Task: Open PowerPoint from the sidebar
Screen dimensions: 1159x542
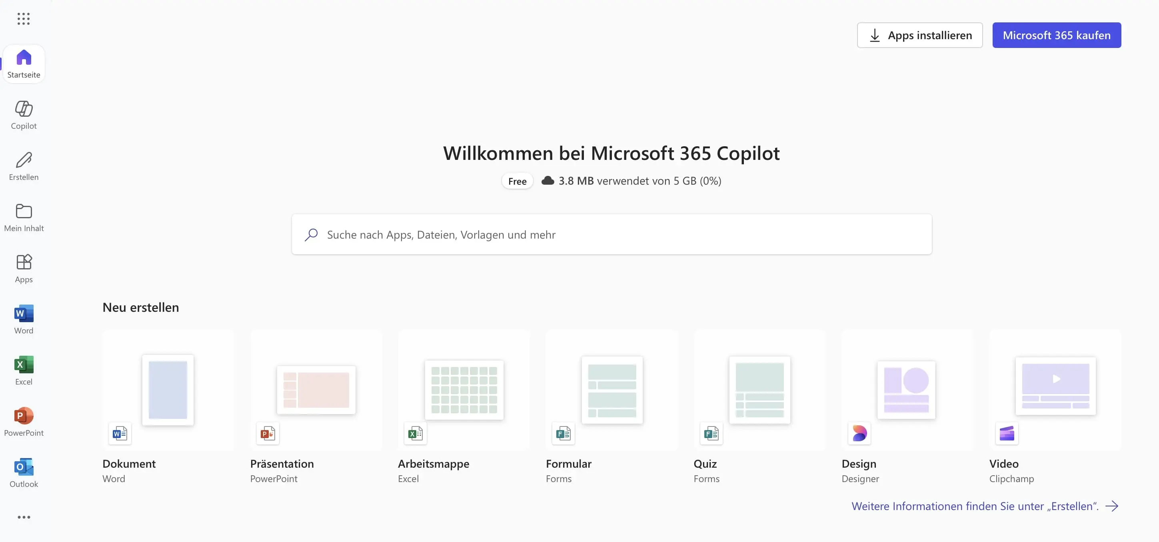Action: [23, 421]
